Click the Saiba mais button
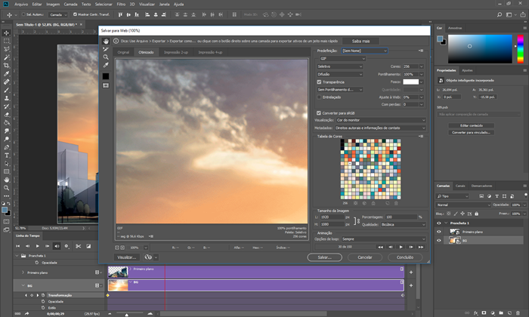529x317 pixels. click(x=360, y=41)
